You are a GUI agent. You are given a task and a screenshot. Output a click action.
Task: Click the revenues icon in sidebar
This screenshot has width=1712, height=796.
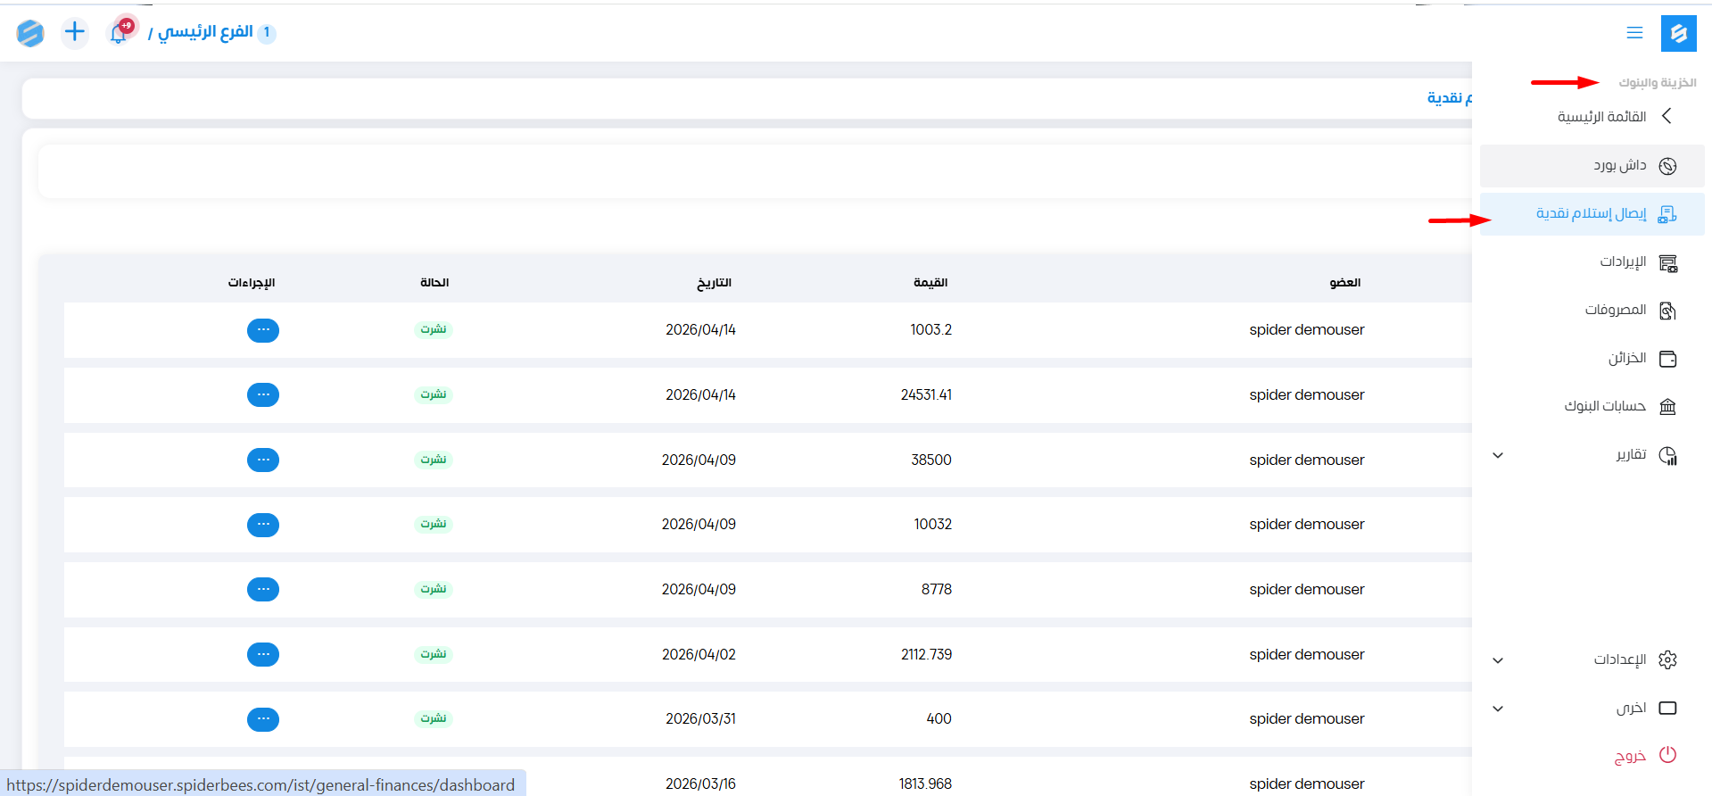(1667, 262)
